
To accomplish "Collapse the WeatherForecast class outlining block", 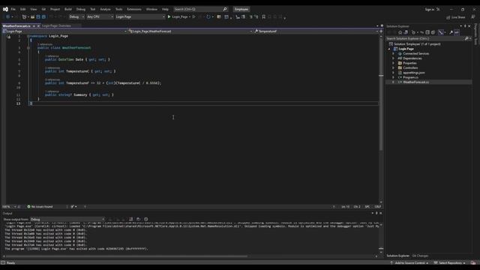I will [x=28, y=48].
